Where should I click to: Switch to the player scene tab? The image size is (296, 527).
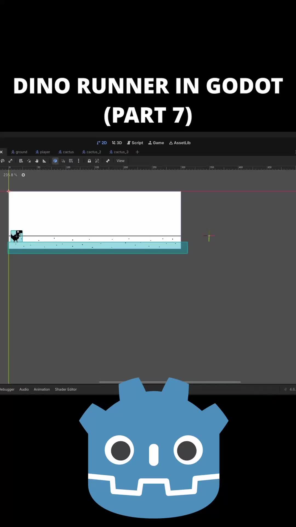pos(43,152)
